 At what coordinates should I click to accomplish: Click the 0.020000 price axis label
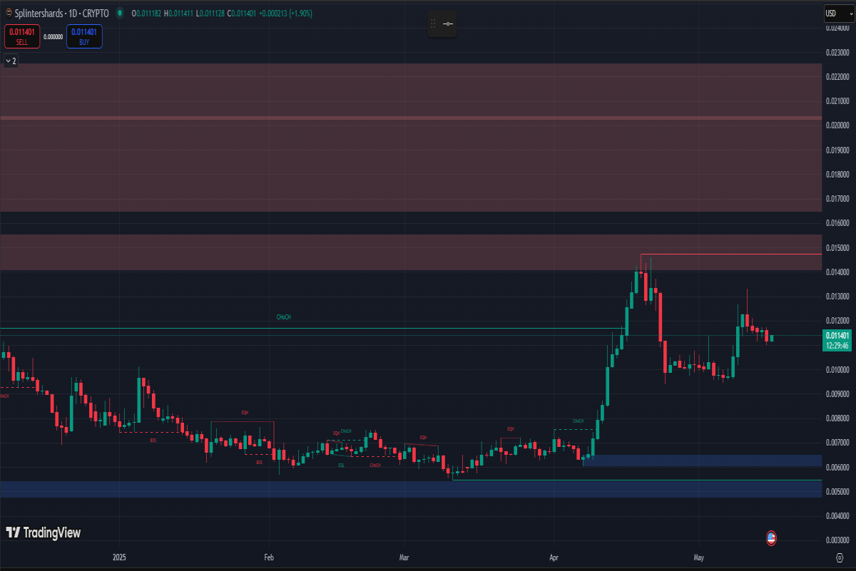click(837, 125)
